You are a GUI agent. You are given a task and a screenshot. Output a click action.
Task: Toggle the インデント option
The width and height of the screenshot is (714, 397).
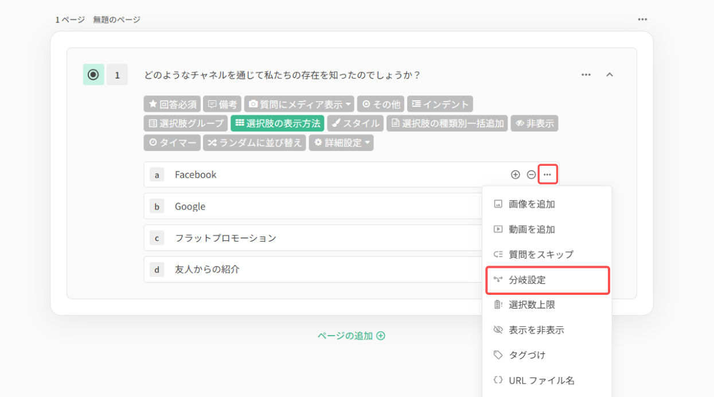click(440, 104)
